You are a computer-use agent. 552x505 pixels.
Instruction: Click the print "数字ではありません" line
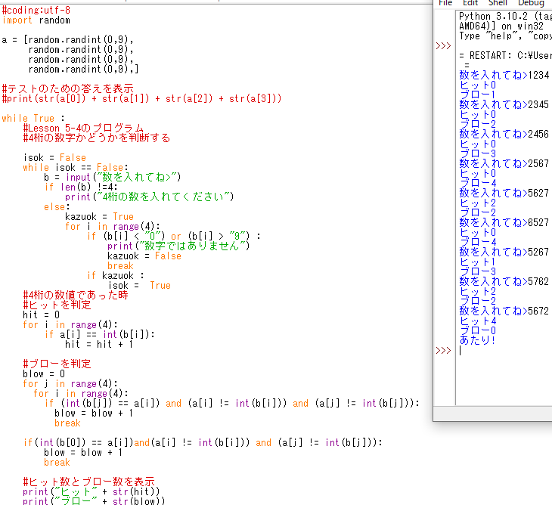pos(179,246)
